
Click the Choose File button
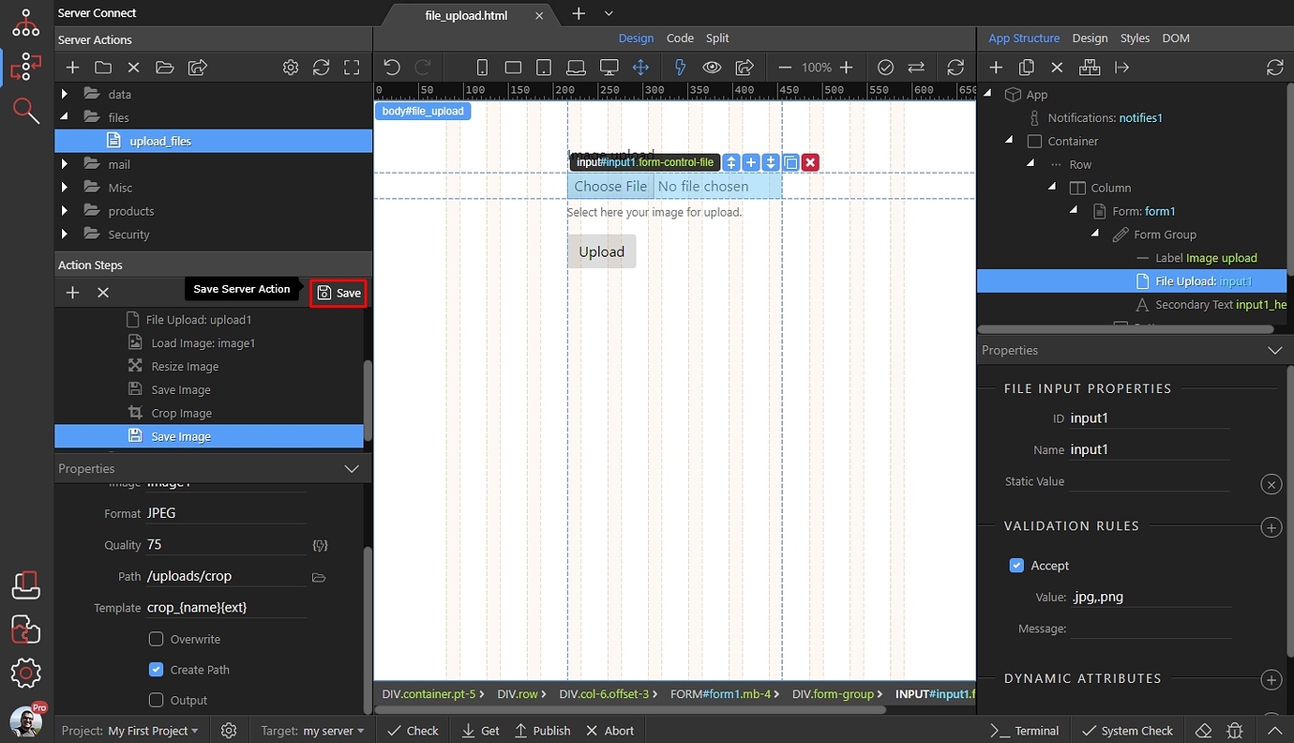610,186
